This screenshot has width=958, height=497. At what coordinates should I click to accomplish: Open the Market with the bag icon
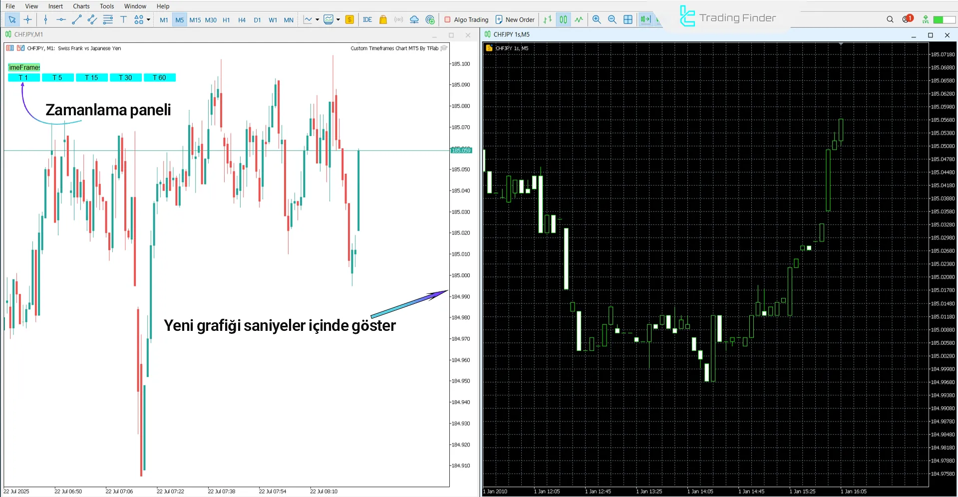pos(382,19)
